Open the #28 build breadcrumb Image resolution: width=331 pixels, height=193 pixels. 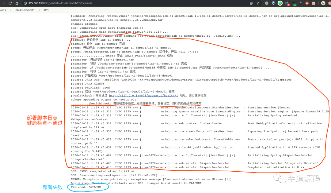coord(46,10)
